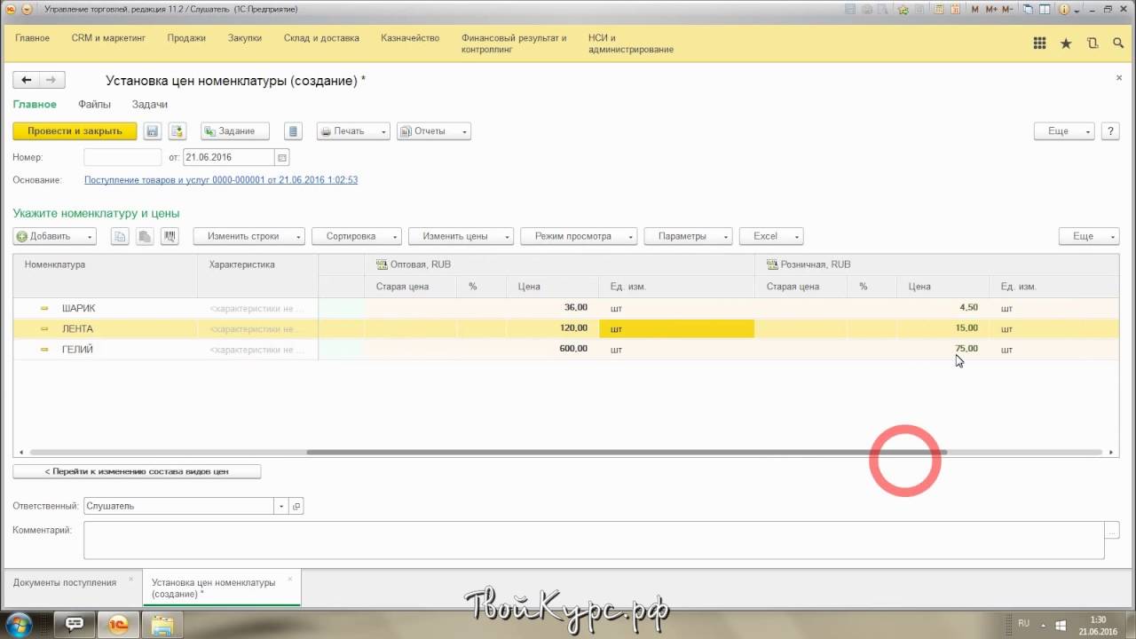Click the save document floppy icon
This screenshot has height=639, width=1136.
[152, 131]
